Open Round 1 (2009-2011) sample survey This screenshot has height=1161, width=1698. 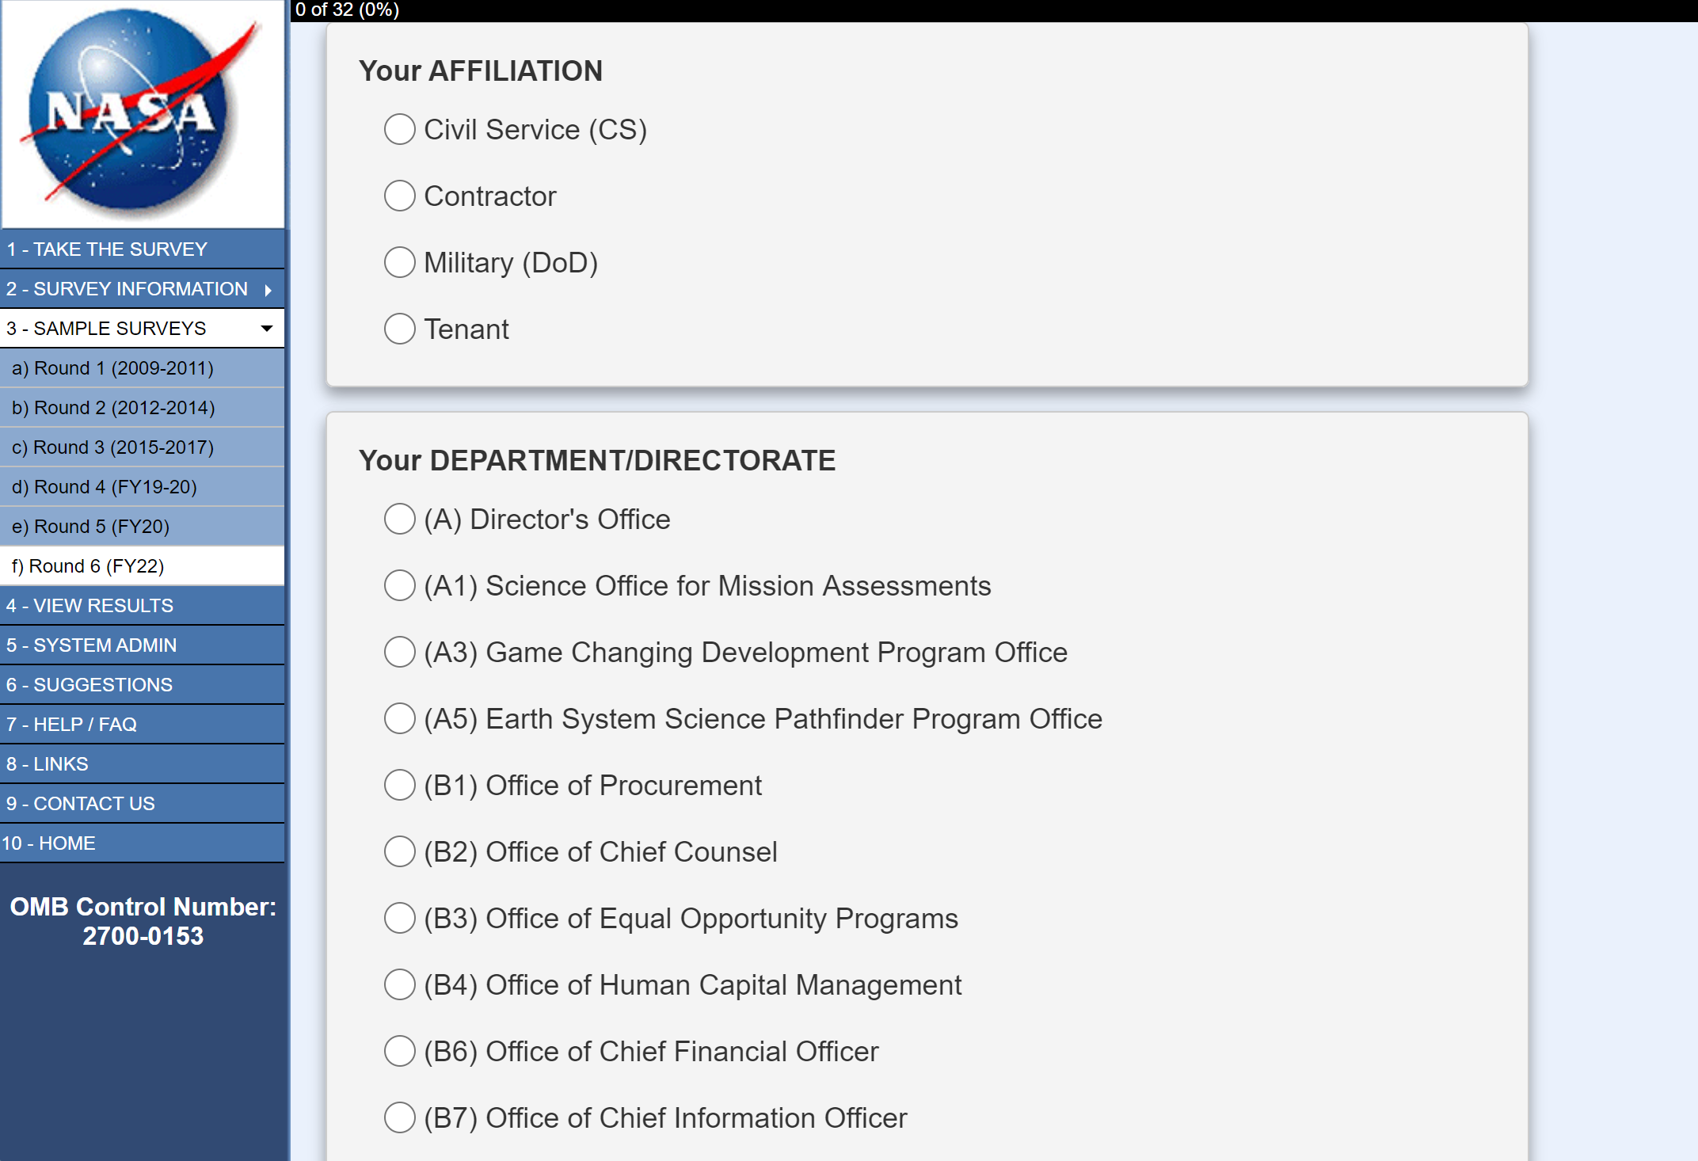pyautogui.click(x=112, y=368)
